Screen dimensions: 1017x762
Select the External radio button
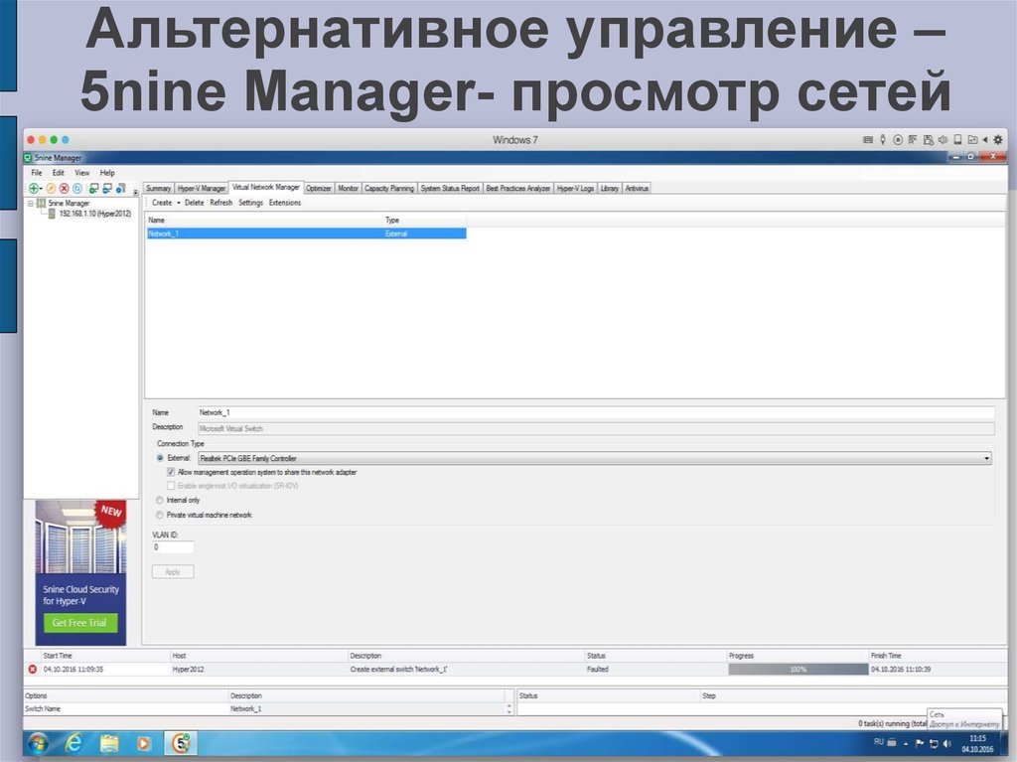pyautogui.click(x=160, y=458)
